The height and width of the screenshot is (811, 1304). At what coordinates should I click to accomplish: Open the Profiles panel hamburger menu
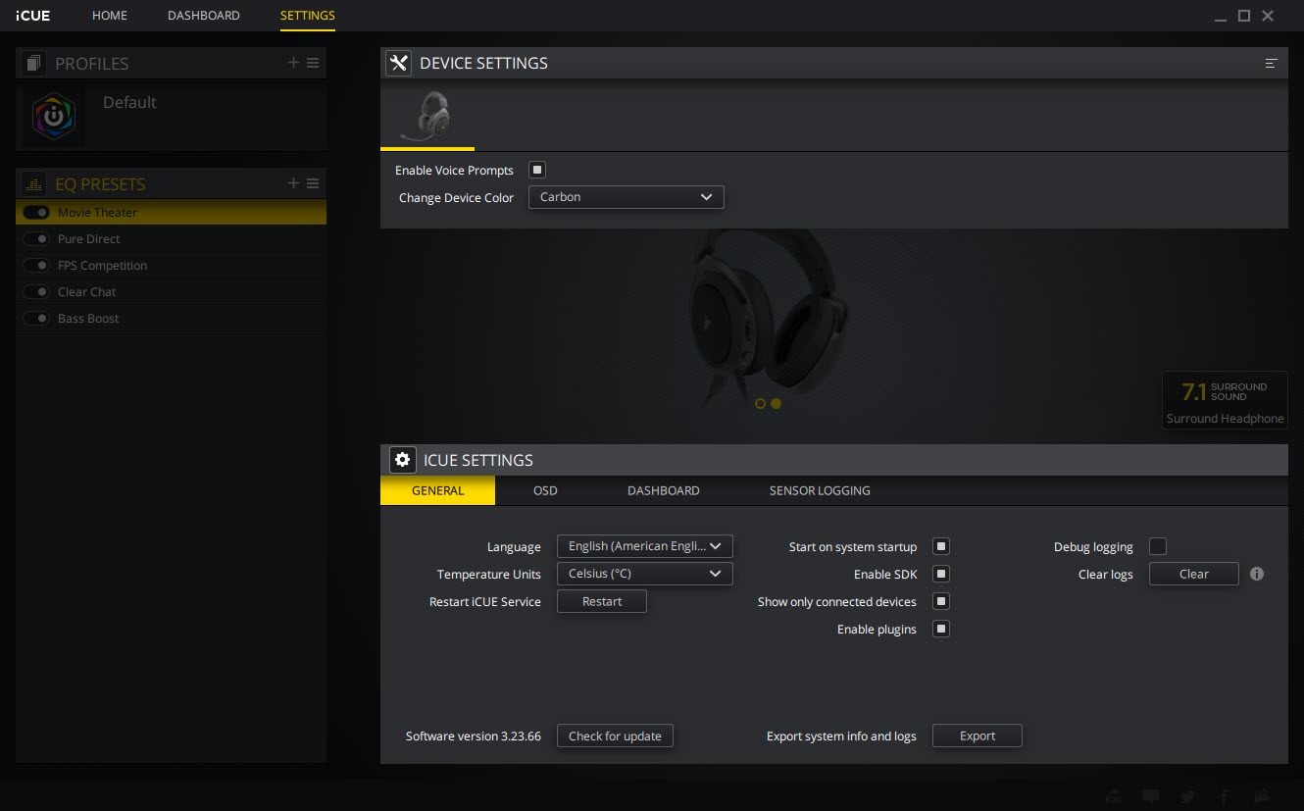313,63
